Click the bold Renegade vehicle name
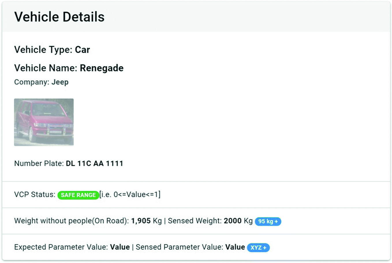This screenshot has width=392, height=263. tap(102, 68)
